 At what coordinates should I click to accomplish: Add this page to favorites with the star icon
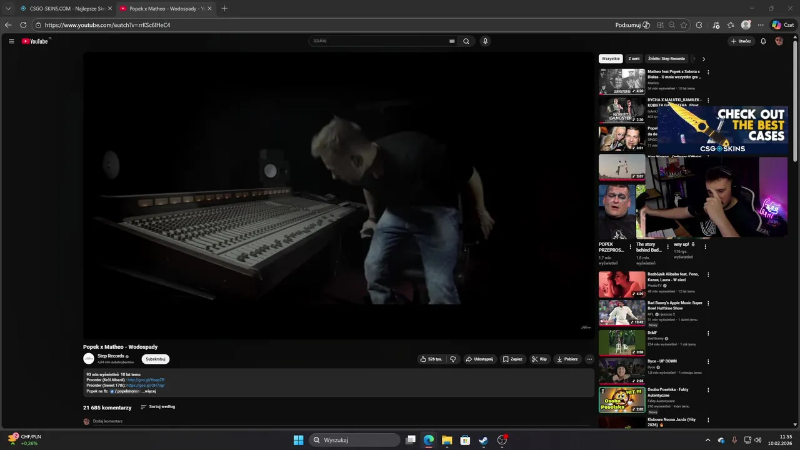[x=684, y=25]
